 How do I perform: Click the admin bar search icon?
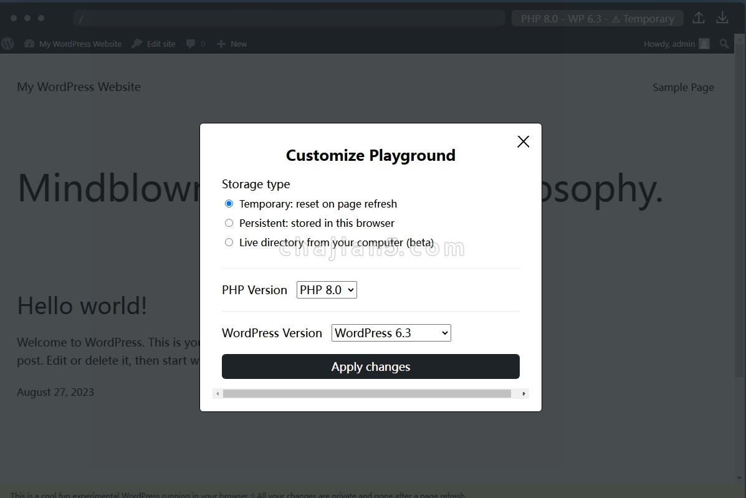[724, 44]
